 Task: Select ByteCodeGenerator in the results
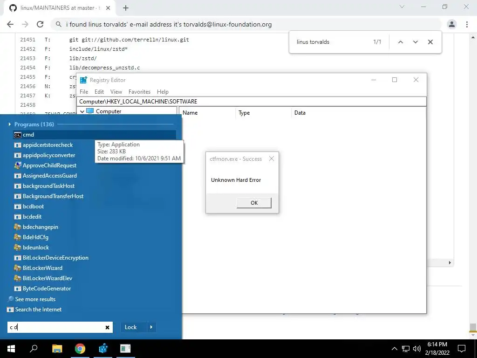point(42,288)
